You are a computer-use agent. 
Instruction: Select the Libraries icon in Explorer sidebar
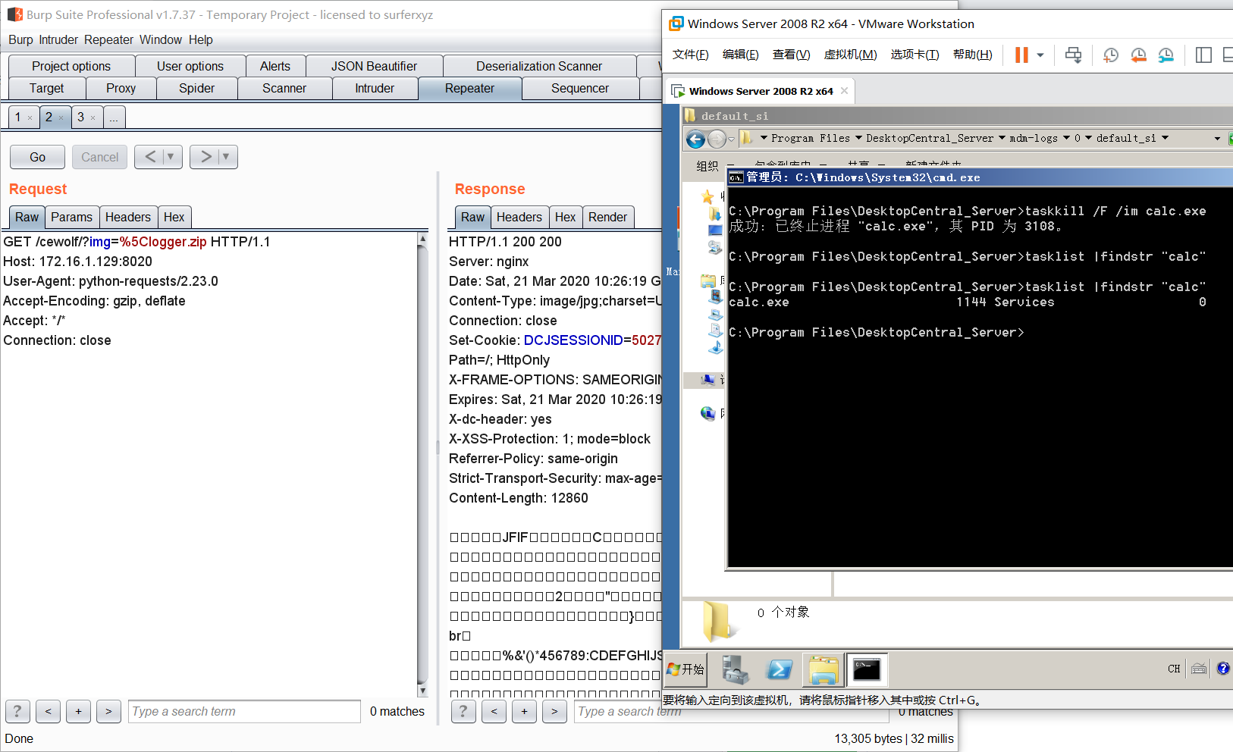tap(707, 281)
